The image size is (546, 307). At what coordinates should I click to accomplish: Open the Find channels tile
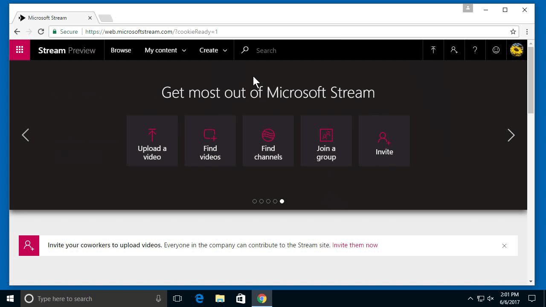click(x=268, y=140)
